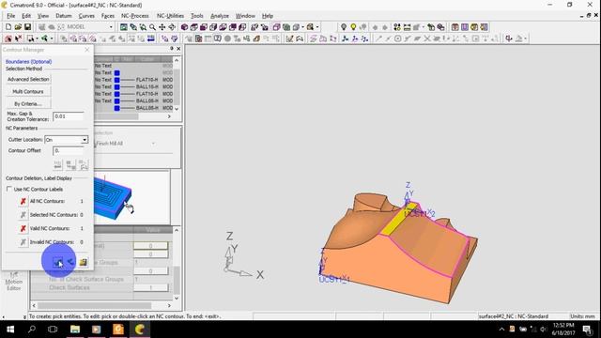Screen dimensions: 601x338
Task: Open dropdown arrow beside the green pick icon
Action: click(x=52, y=38)
